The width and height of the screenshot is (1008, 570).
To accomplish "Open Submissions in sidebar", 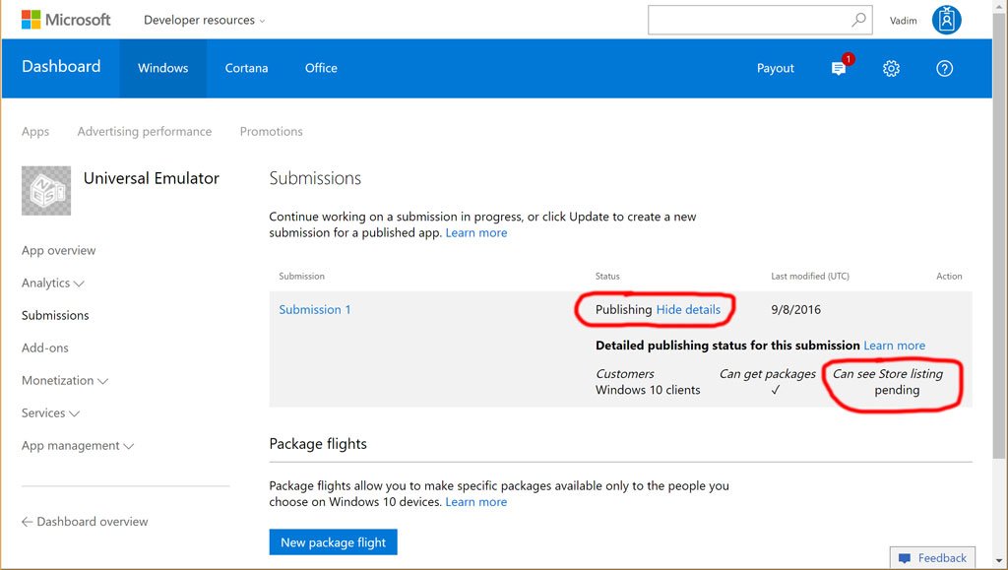I will coord(55,316).
